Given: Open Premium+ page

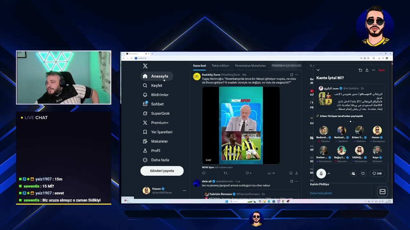Looking at the screenshot, I should (x=156, y=123).
